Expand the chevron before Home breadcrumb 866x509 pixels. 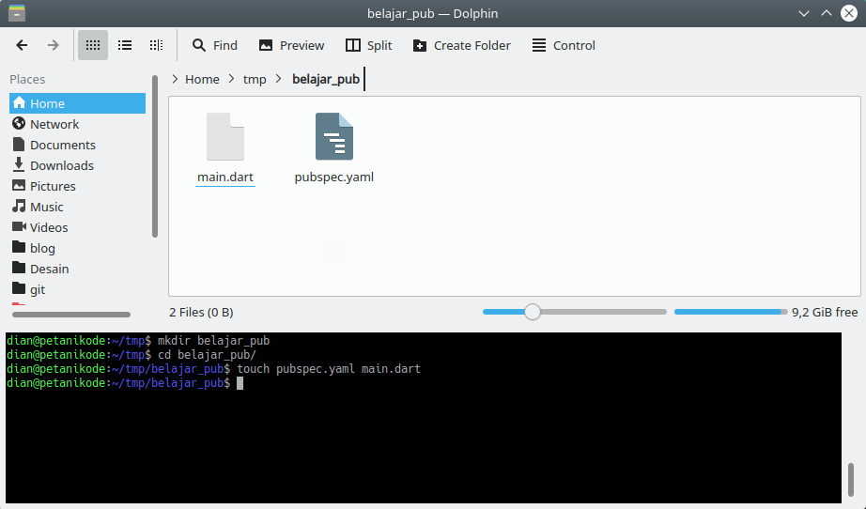176,80
